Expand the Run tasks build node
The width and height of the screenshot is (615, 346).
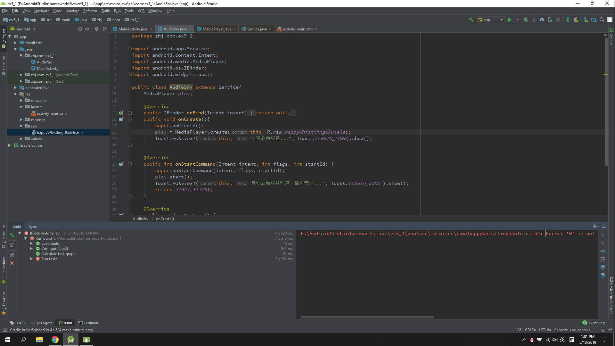[x=31, y=259]
